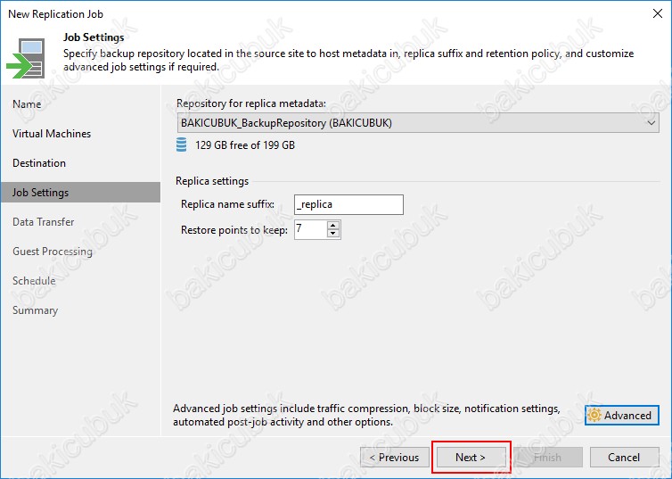Click the 'Job Settings' bold heading
The height and width of the screenshot is (479, 672).
click(x=94, y=37)
